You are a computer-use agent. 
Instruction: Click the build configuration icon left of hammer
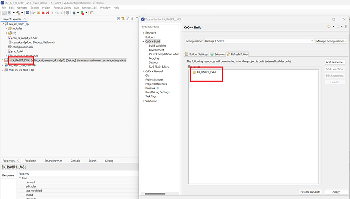pos(10,13)
